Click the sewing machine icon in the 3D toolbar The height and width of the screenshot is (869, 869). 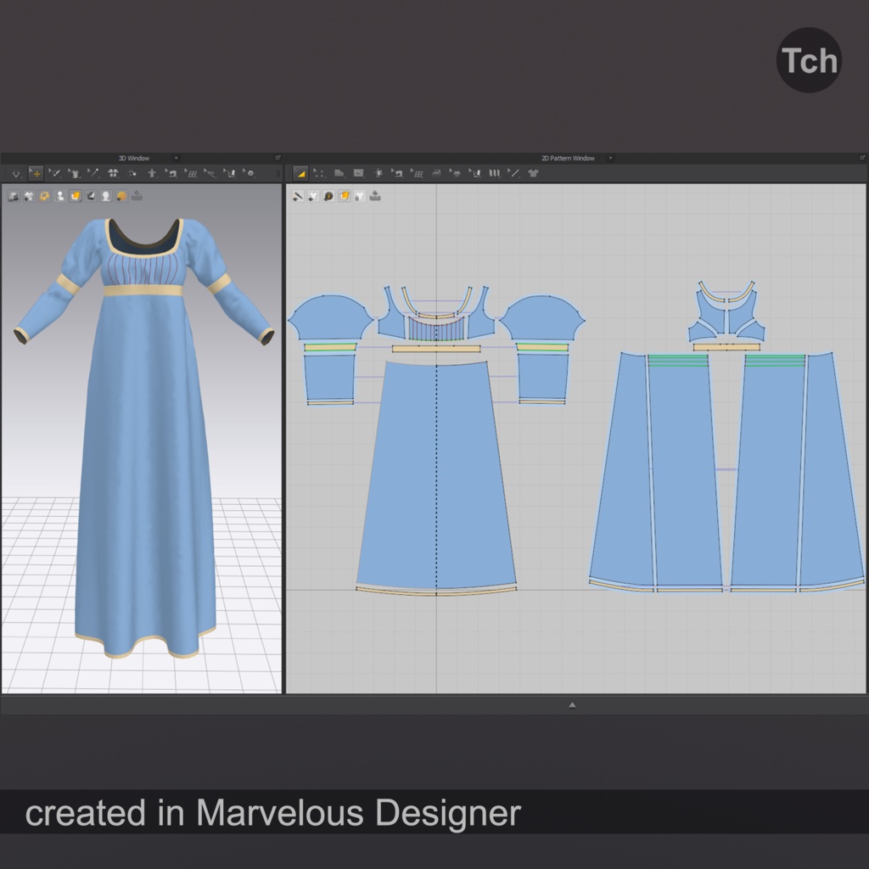(171, 173)
